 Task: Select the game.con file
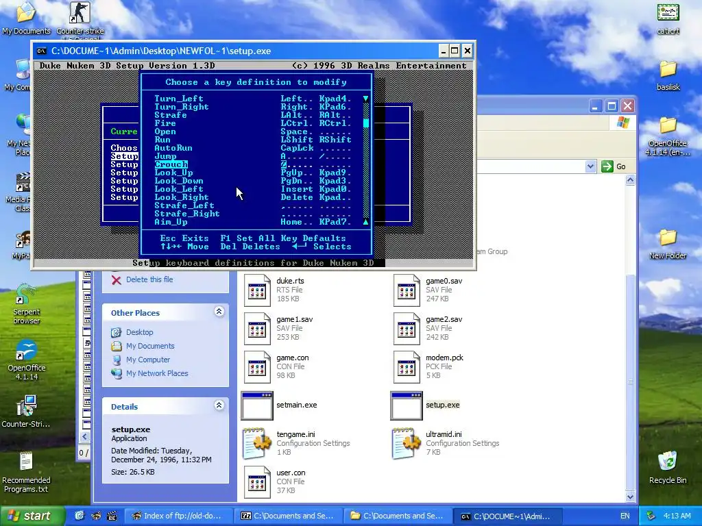click(x=257, y=367)
